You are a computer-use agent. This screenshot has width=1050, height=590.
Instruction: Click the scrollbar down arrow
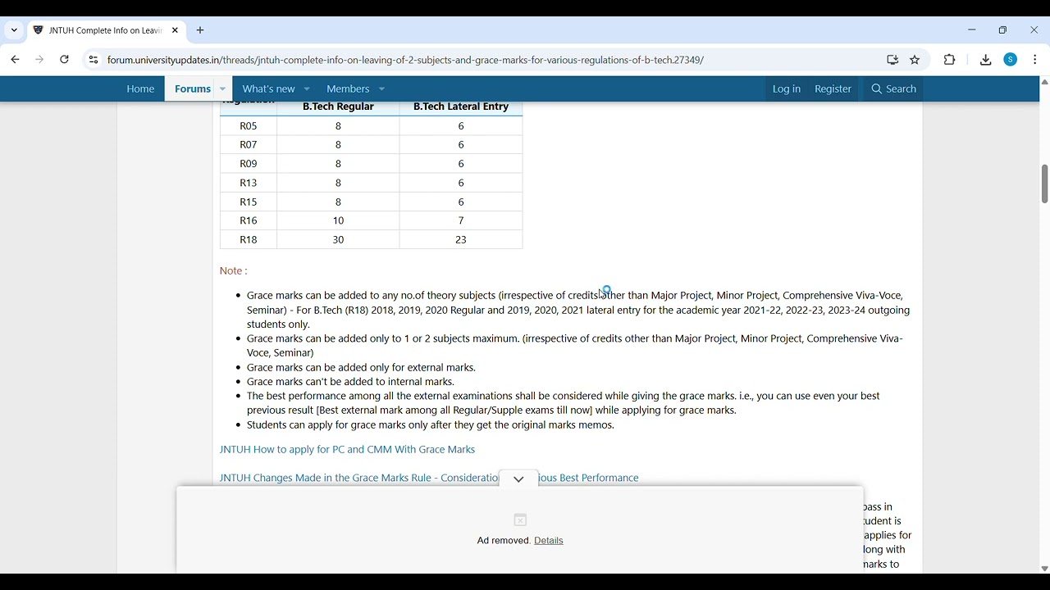pos(1044,569)
